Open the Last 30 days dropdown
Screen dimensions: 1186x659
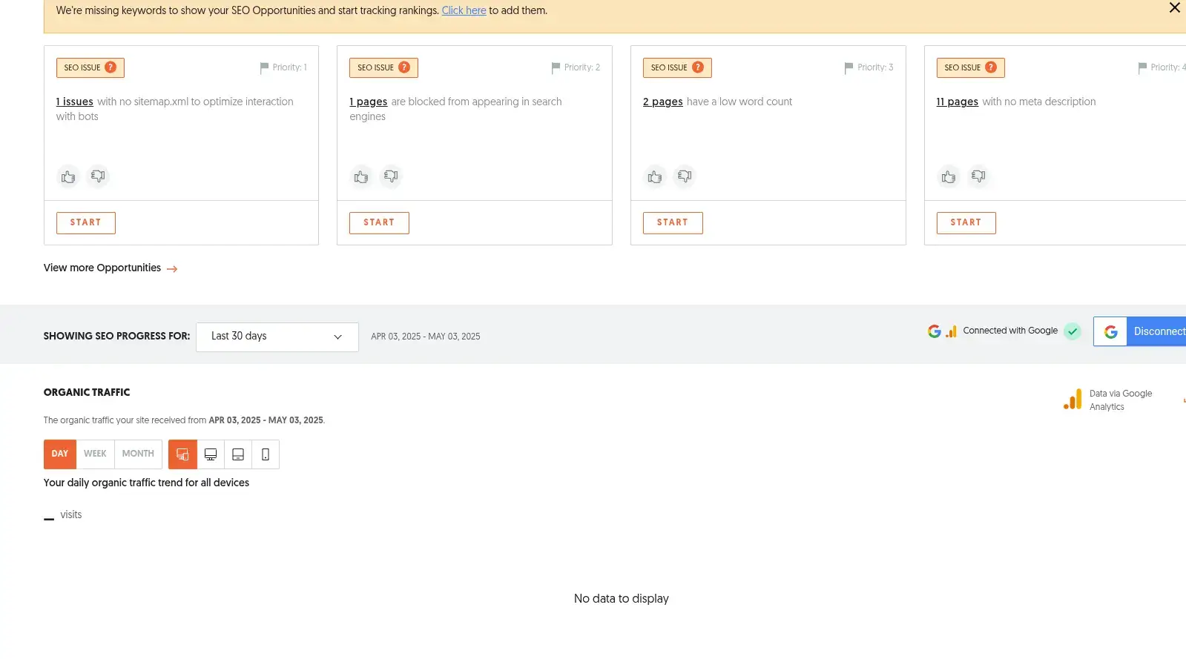pos(277,337)
